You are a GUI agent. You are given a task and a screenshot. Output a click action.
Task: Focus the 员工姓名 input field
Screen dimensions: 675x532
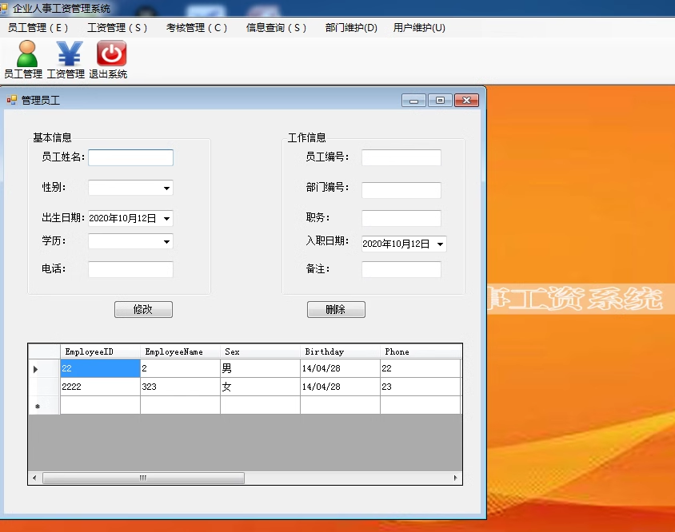point(131,158)
